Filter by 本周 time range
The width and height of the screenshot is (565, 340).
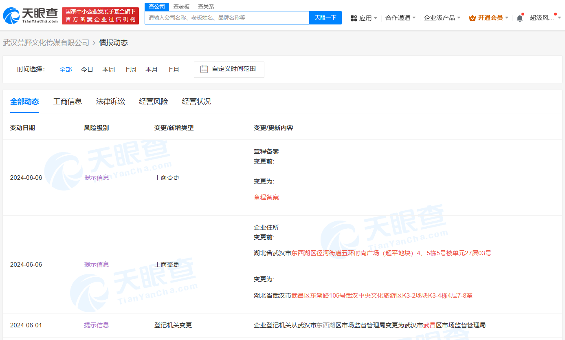[108, 70]
